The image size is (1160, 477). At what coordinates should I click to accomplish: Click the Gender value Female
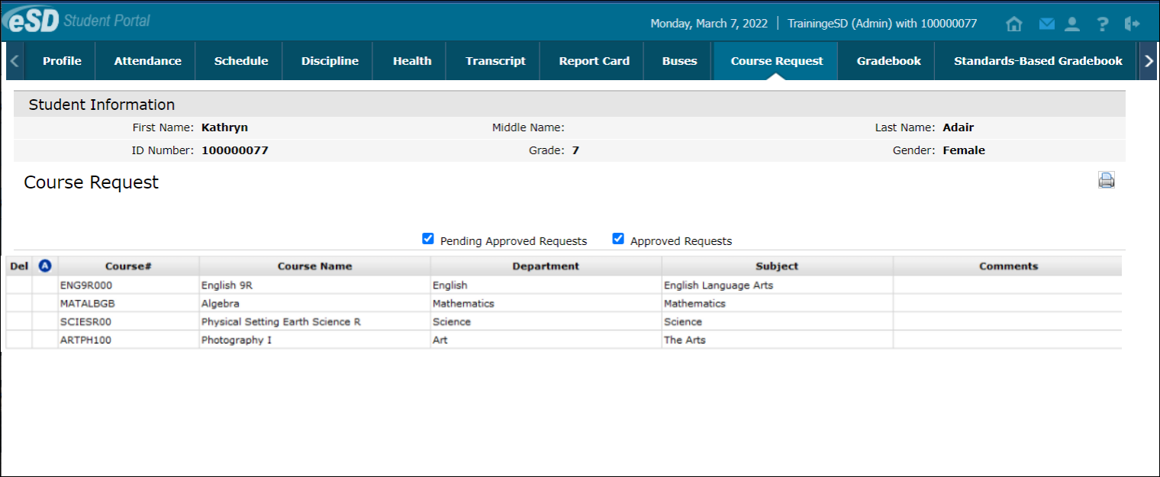click(x=964, y=150)
